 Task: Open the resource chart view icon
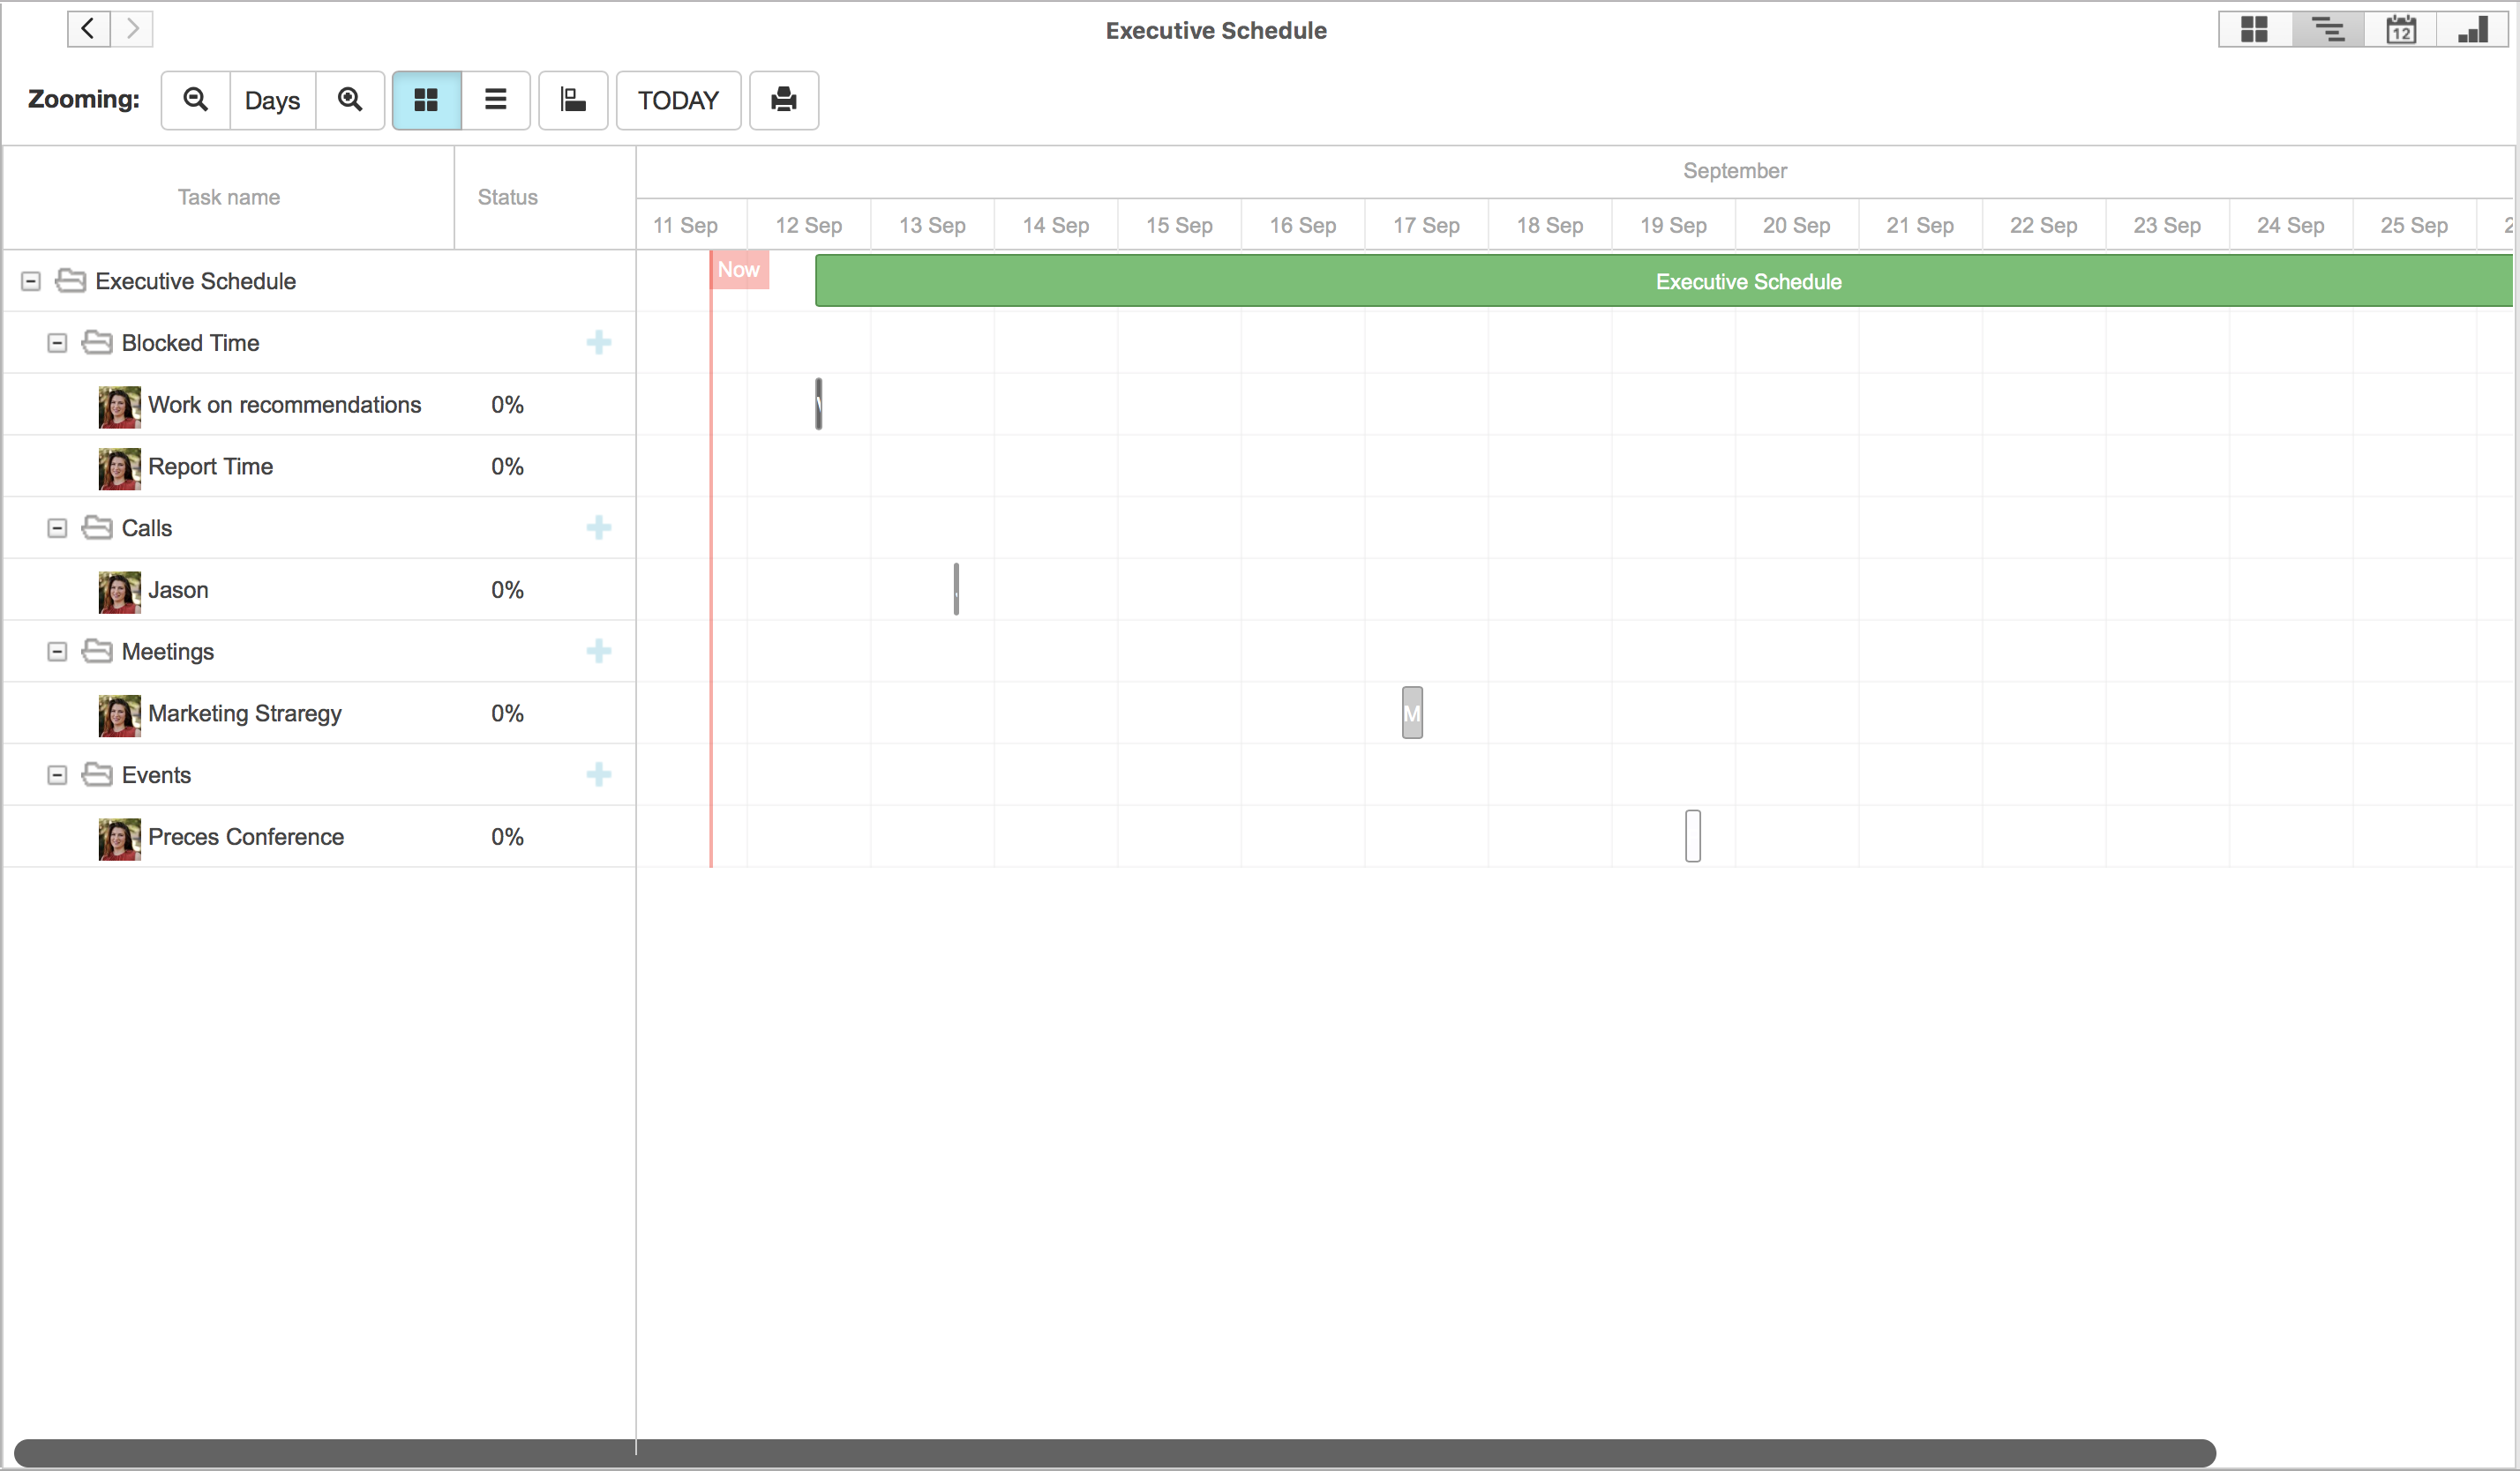click(2474, 30)
